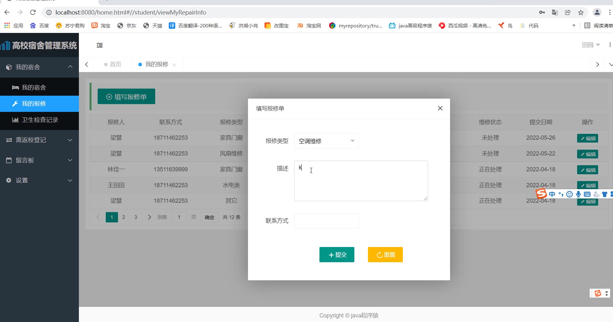Viewport: 613px width, 322px height.
Task: Close the 填写报修单 dialog
Action: pyautogui.click(x=440, y=108)
